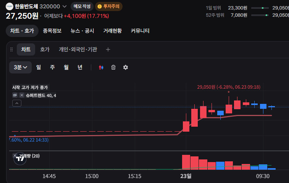Viewport: 289px width, 183px height.
Task: Collapse the indicator legend with the up chevron
Action: 17,103
